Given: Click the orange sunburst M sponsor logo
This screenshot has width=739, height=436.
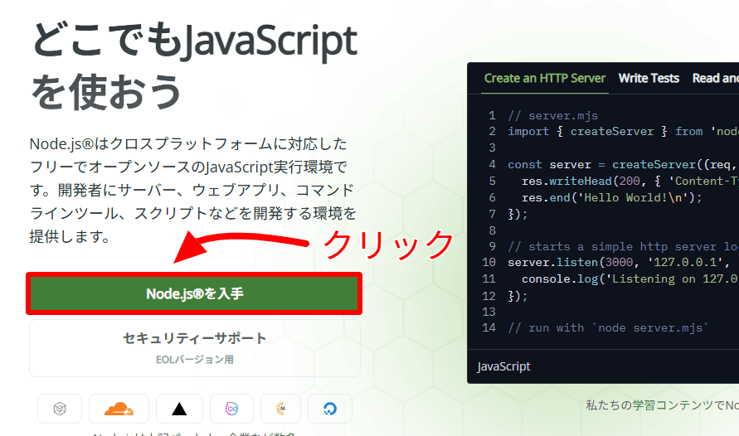Looking at the screenshot, I should [280, 409].
